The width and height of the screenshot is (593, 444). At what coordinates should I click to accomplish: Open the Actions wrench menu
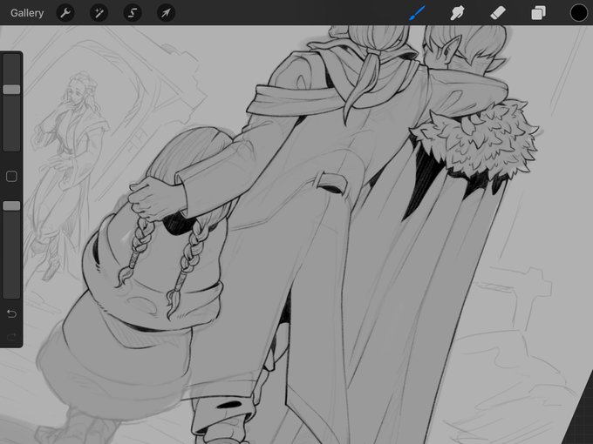65,13
